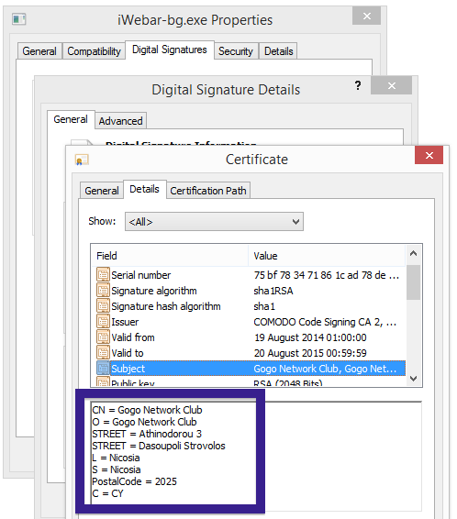457x519 pixels.
Task: Close the Digital Signature Details dialog
Action: click(392, 85)
